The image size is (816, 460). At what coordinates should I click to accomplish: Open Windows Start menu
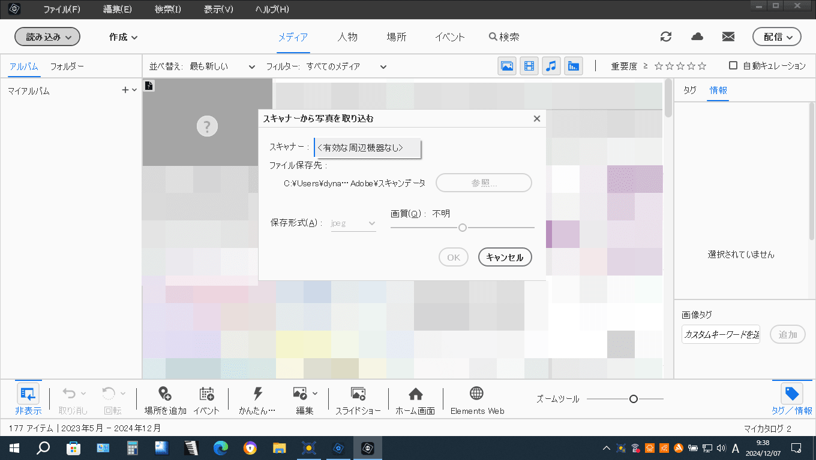pos(14,448)
